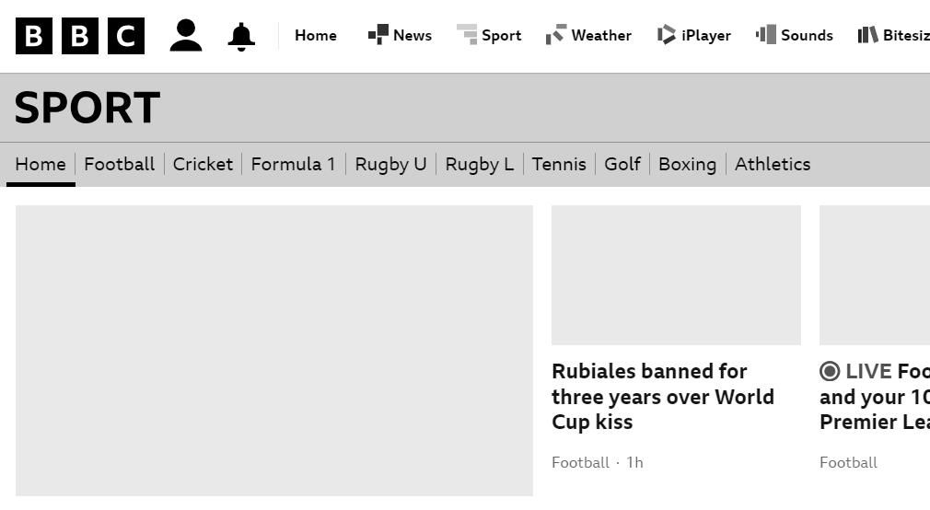The height and width of the screenshot is (510, 930).
Task: Click the Sport icon in header
Action: pos(467,35)
